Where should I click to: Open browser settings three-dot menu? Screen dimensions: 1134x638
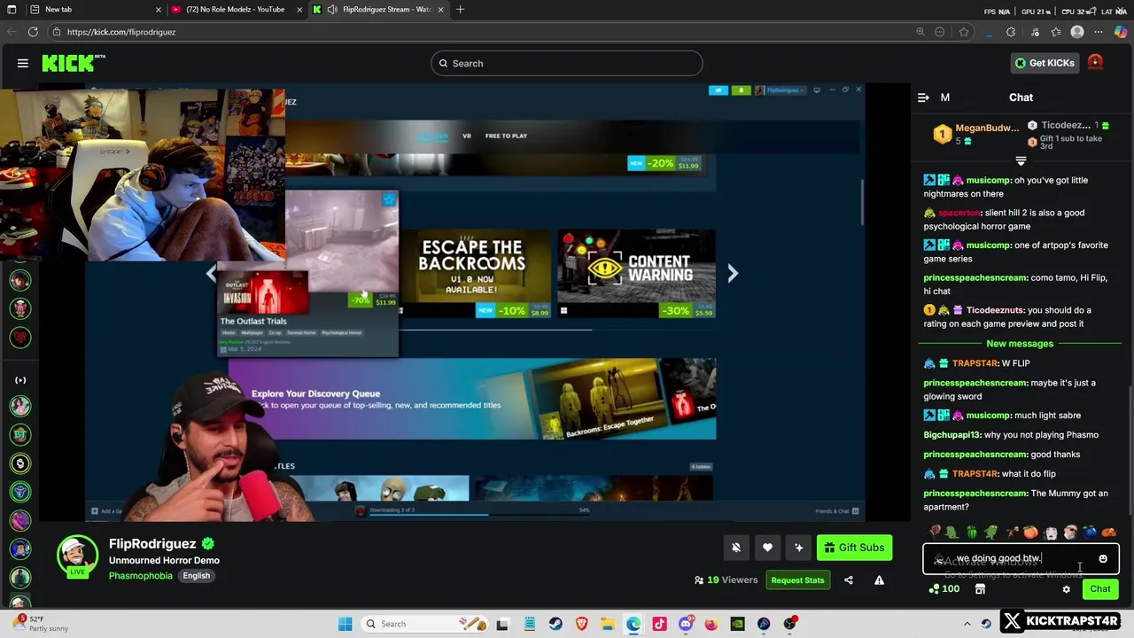click(x=1099, y=32)
